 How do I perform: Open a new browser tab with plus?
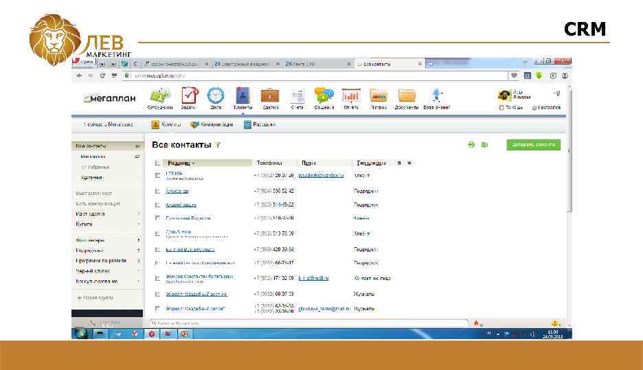[431, 64]
